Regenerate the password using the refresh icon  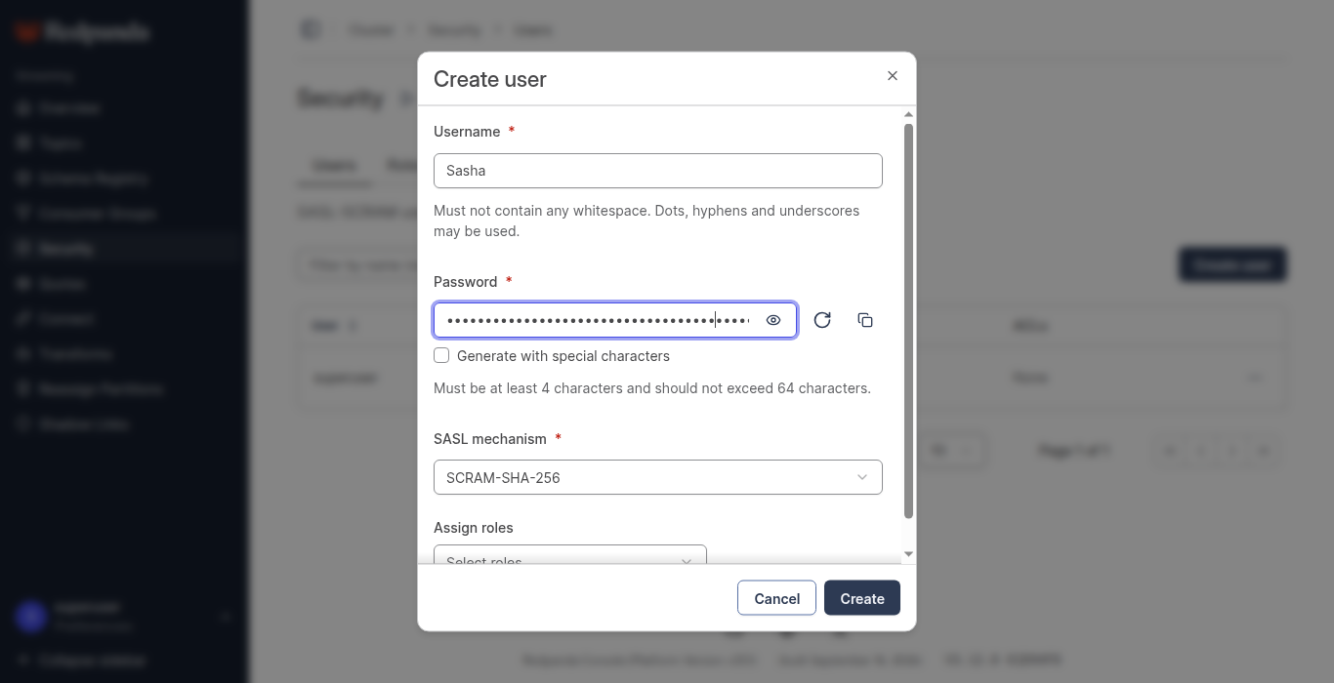click(822, 320)
